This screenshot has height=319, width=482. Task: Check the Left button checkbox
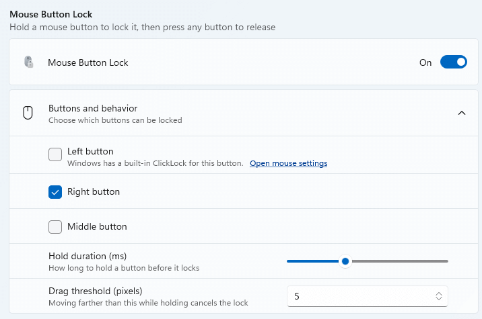coord(55,154)
